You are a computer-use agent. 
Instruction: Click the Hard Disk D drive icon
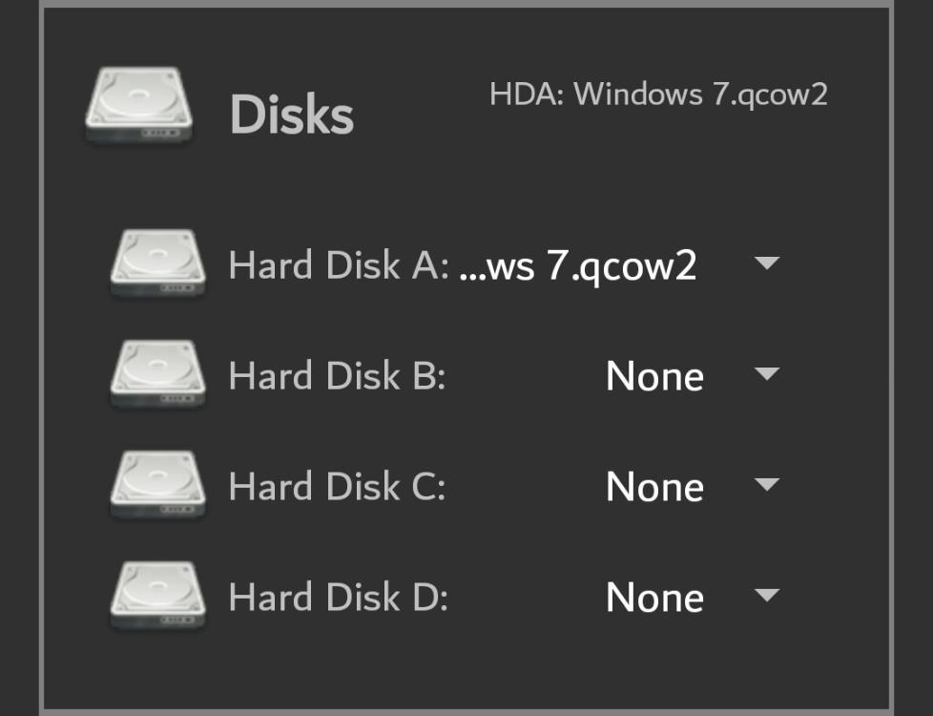click(x=157, y=596)
